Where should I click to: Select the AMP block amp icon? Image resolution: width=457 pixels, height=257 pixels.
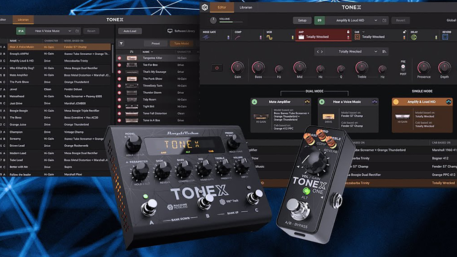pos(302,37)
